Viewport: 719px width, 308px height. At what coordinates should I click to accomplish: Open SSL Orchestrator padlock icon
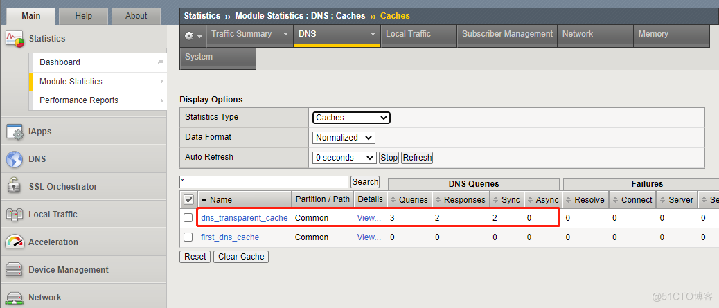pos(15,186)
